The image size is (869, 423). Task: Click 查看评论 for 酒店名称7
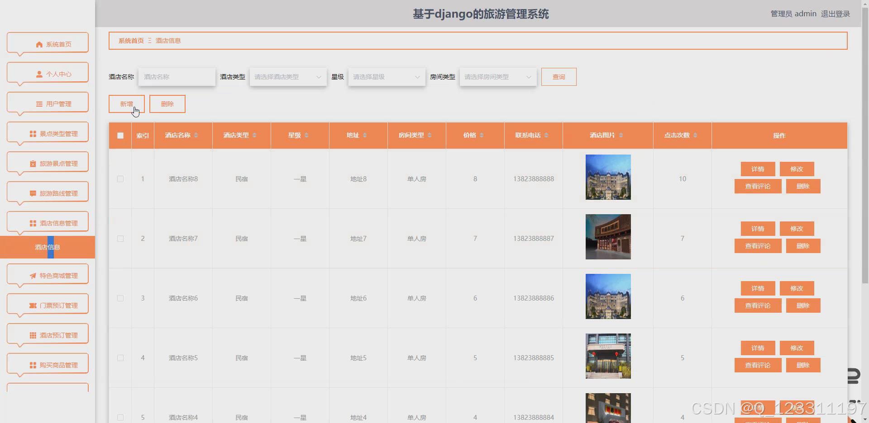click(x=758, y=246)
